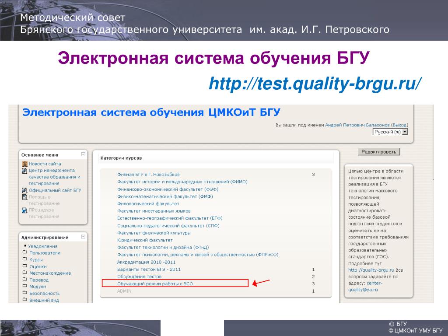Click the Перевод folder icon
This screenshot has width=448, height=336.
tap(25, 279)
